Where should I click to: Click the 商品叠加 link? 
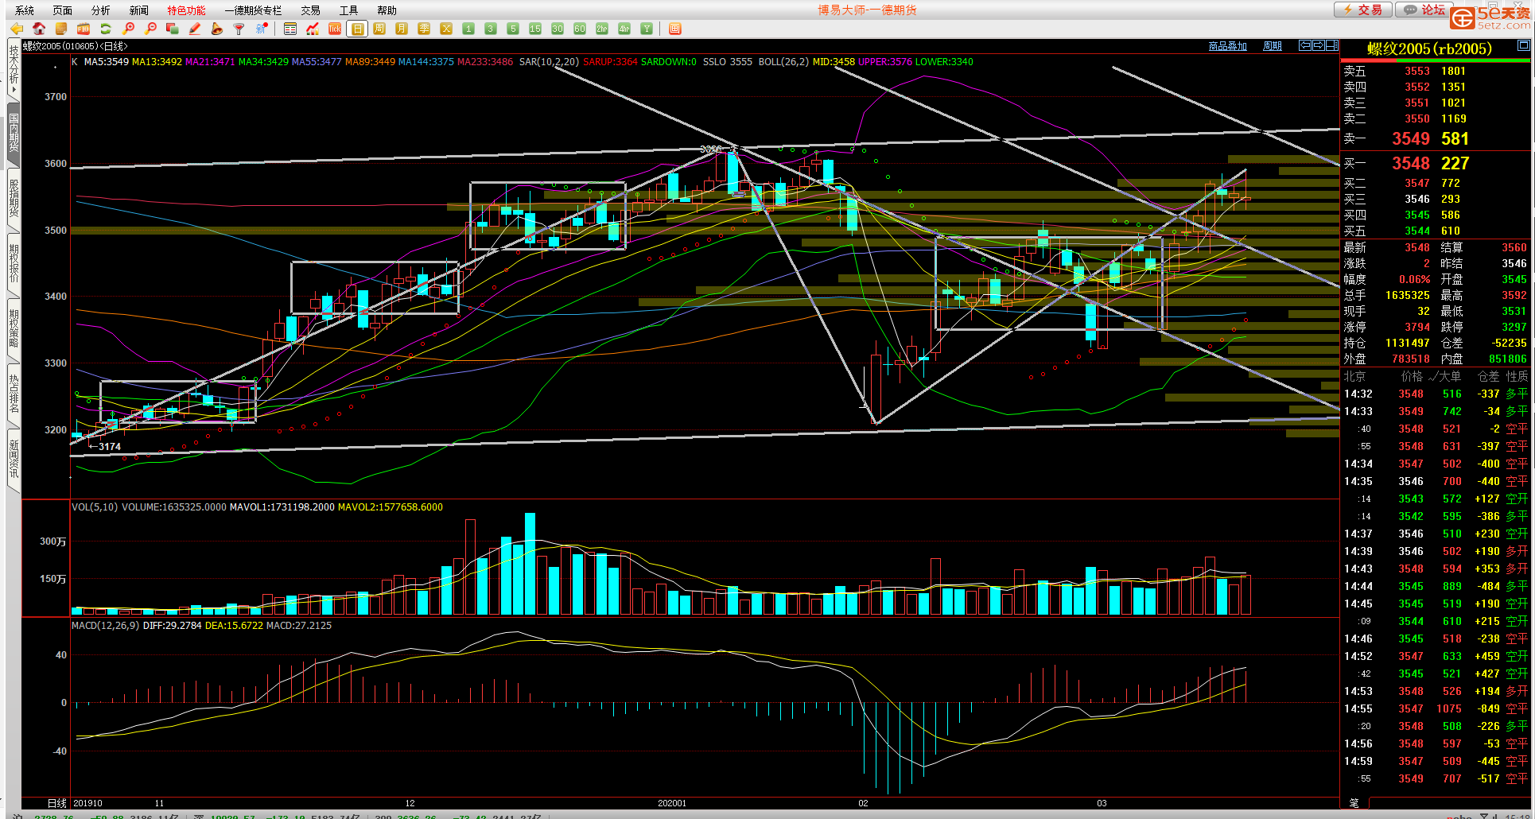click(x=1227, y=46)
